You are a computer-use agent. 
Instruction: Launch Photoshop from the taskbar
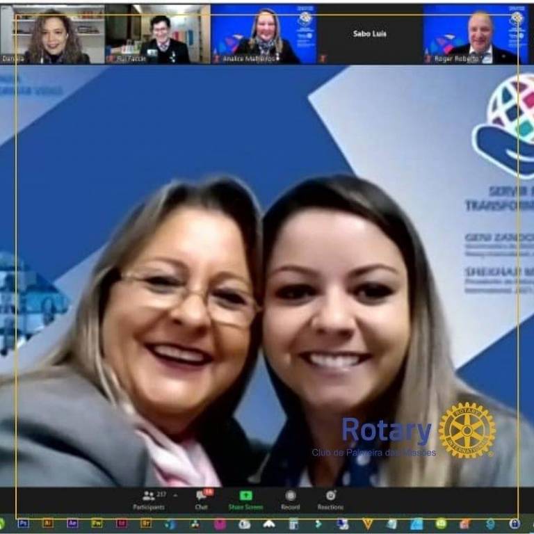[x=23, y=524]
